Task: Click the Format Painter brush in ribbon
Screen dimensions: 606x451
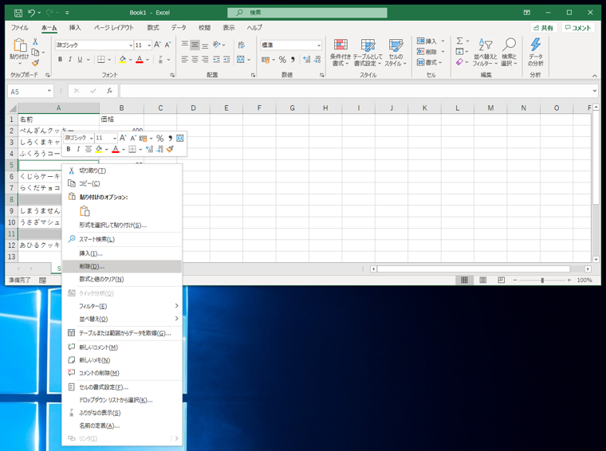Action: click(x=36, y=62)
